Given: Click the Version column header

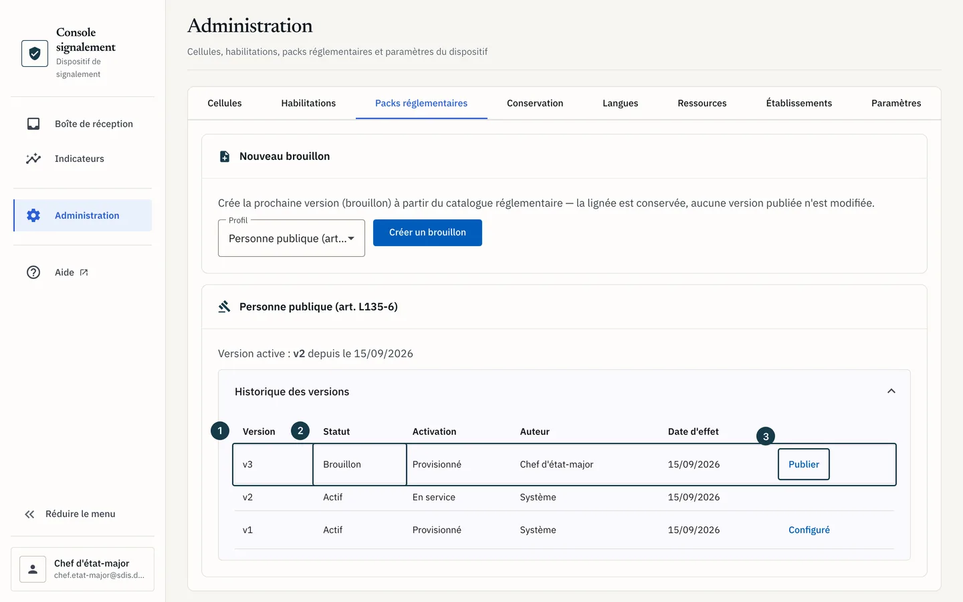Looking at the screenshot, I should (x=259, y=431).
